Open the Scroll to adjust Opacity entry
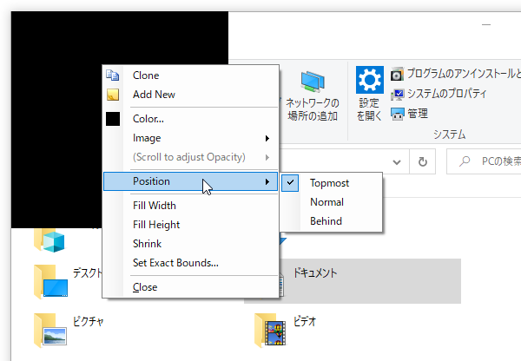This screenshot has height=361, width=521. (189, 157)
